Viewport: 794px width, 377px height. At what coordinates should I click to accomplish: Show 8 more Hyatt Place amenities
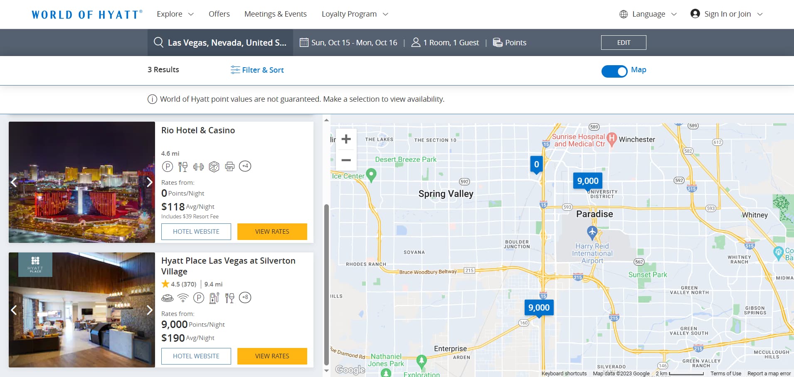(x=245, y=298)
